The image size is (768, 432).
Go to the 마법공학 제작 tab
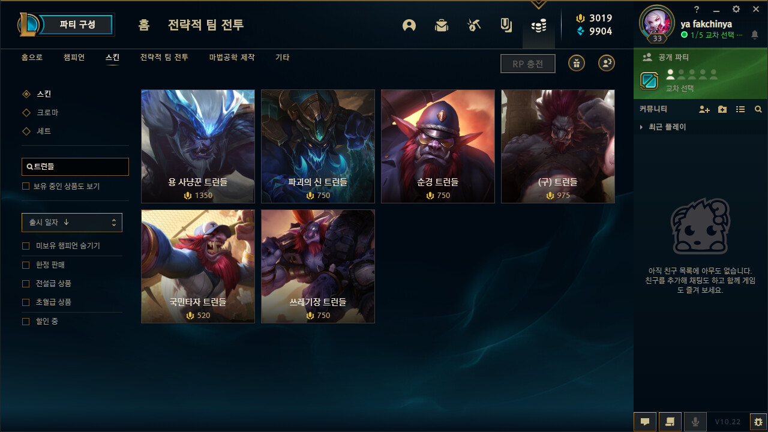[232, 58]
